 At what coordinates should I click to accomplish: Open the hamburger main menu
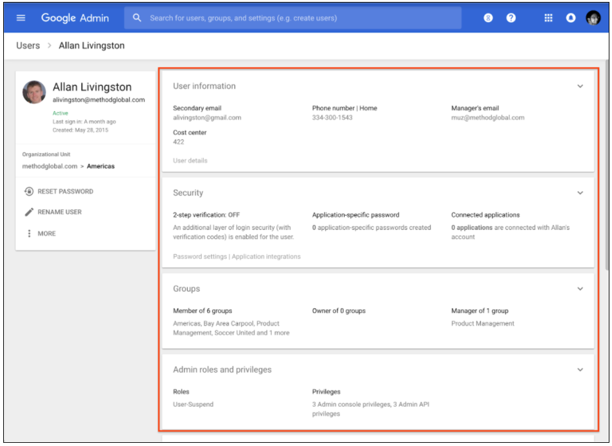[x=21, y=18]
